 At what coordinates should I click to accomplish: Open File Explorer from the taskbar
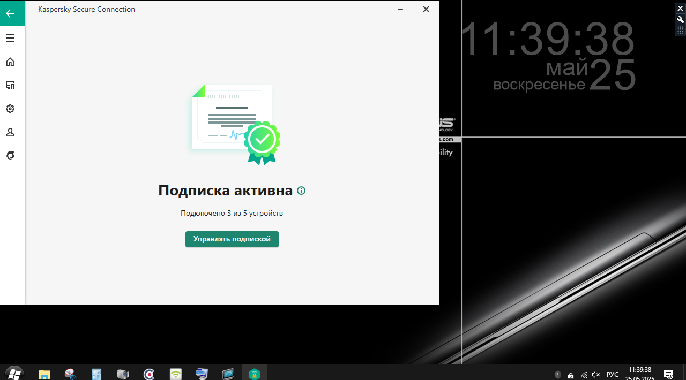[x=44, y=374]
